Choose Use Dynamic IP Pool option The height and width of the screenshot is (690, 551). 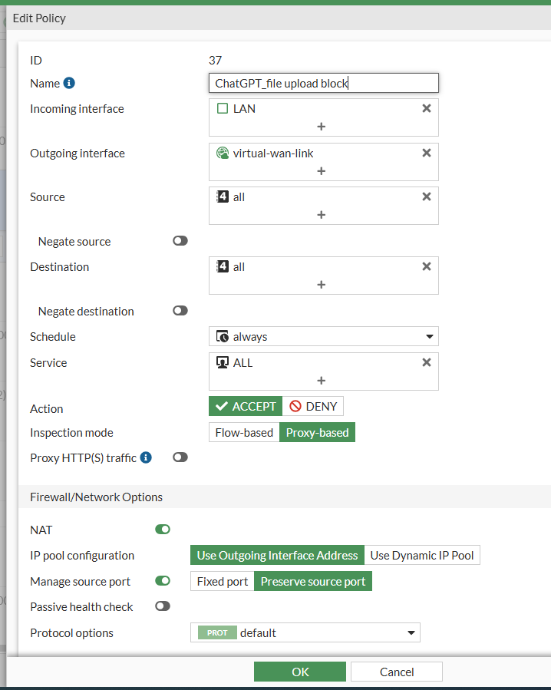pyautogui.click(x=422, y=555)
